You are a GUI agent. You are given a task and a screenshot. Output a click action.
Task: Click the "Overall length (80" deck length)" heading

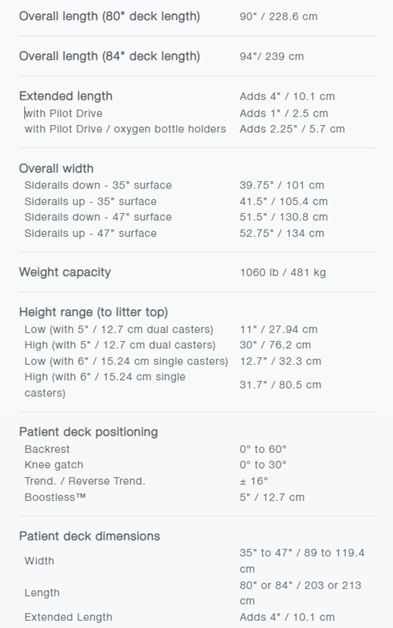click(109, 16)
